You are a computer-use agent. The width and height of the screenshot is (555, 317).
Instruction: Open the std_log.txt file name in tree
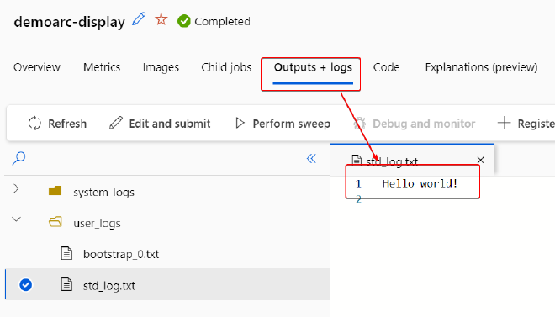[109, 285]
